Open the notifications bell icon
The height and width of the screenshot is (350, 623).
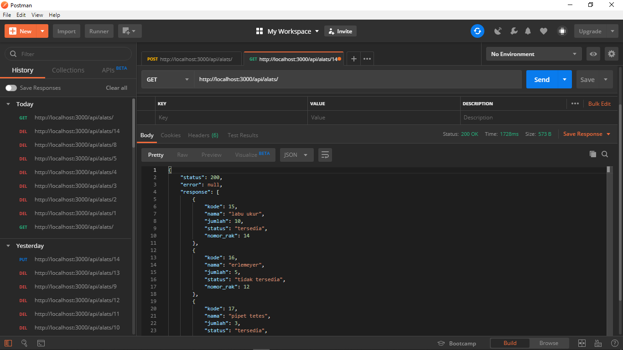528,31
